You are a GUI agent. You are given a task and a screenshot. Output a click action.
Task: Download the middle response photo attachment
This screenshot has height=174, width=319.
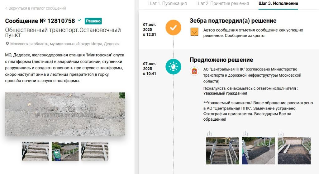click(245, 134)
